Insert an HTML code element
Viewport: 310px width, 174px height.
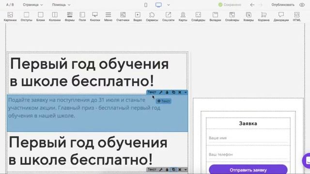(297, 17)
